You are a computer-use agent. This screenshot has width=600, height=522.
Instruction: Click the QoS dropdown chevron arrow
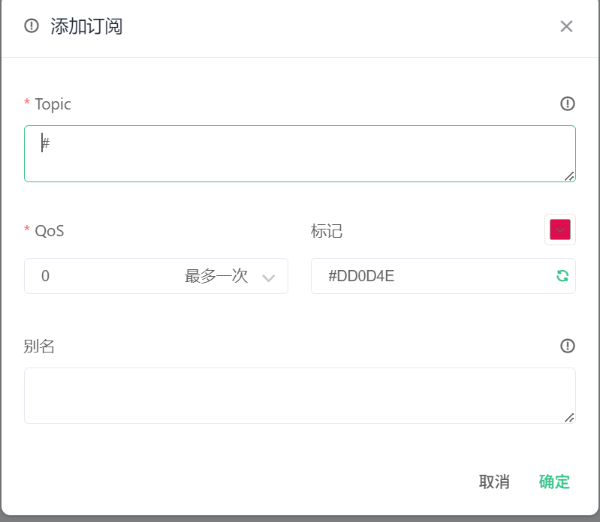[x=268, y=277]
